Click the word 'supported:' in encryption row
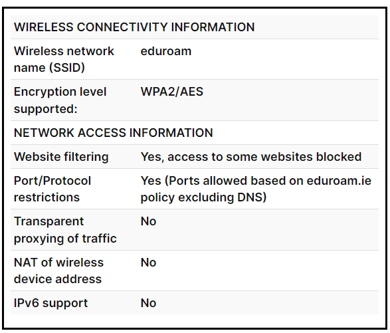Image resolution: width=390 pixels, height=333 pixels. coord(46,109)
